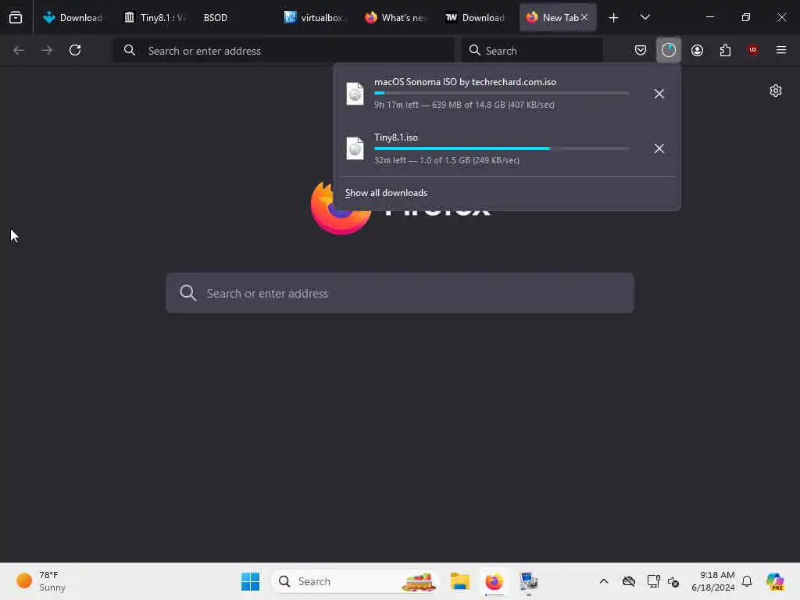
Task: Open the Pocket save icon
Action: pos(641,50)
